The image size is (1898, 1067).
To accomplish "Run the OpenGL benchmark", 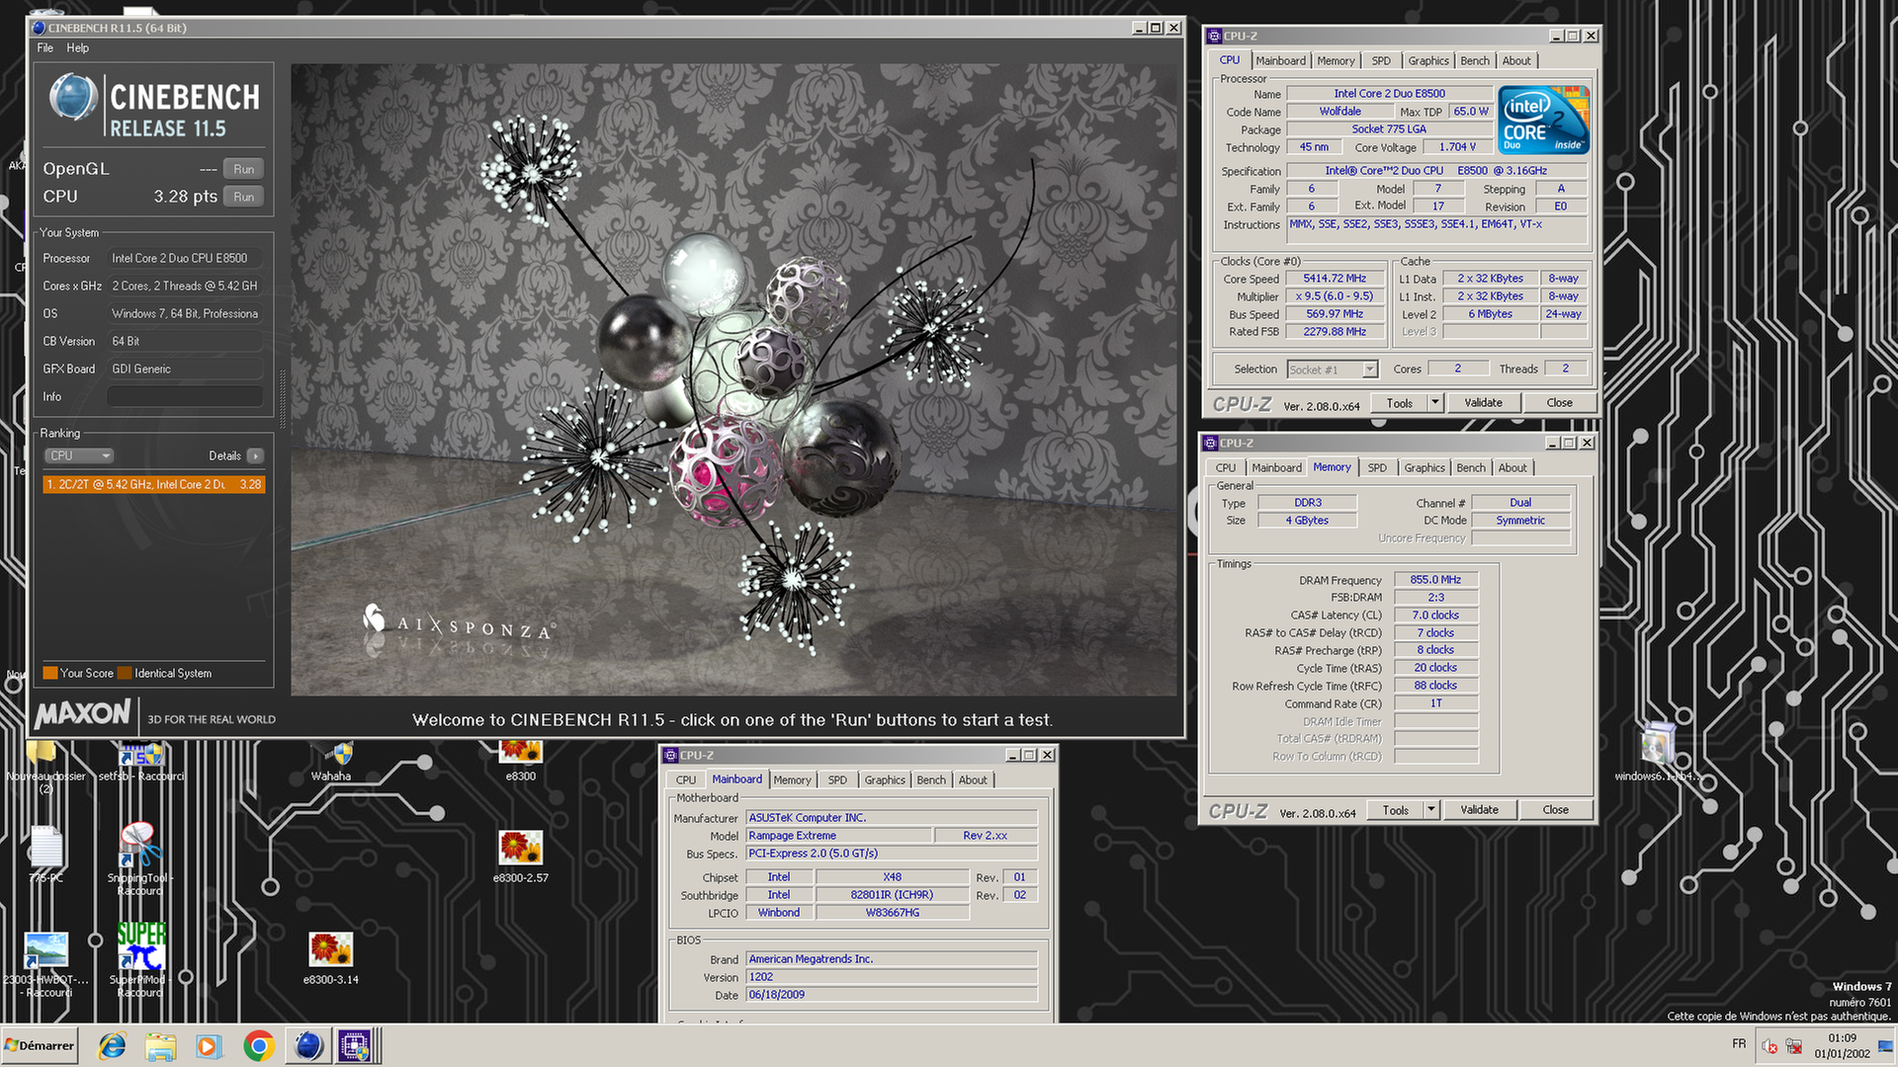I will [x=244, y=169].
